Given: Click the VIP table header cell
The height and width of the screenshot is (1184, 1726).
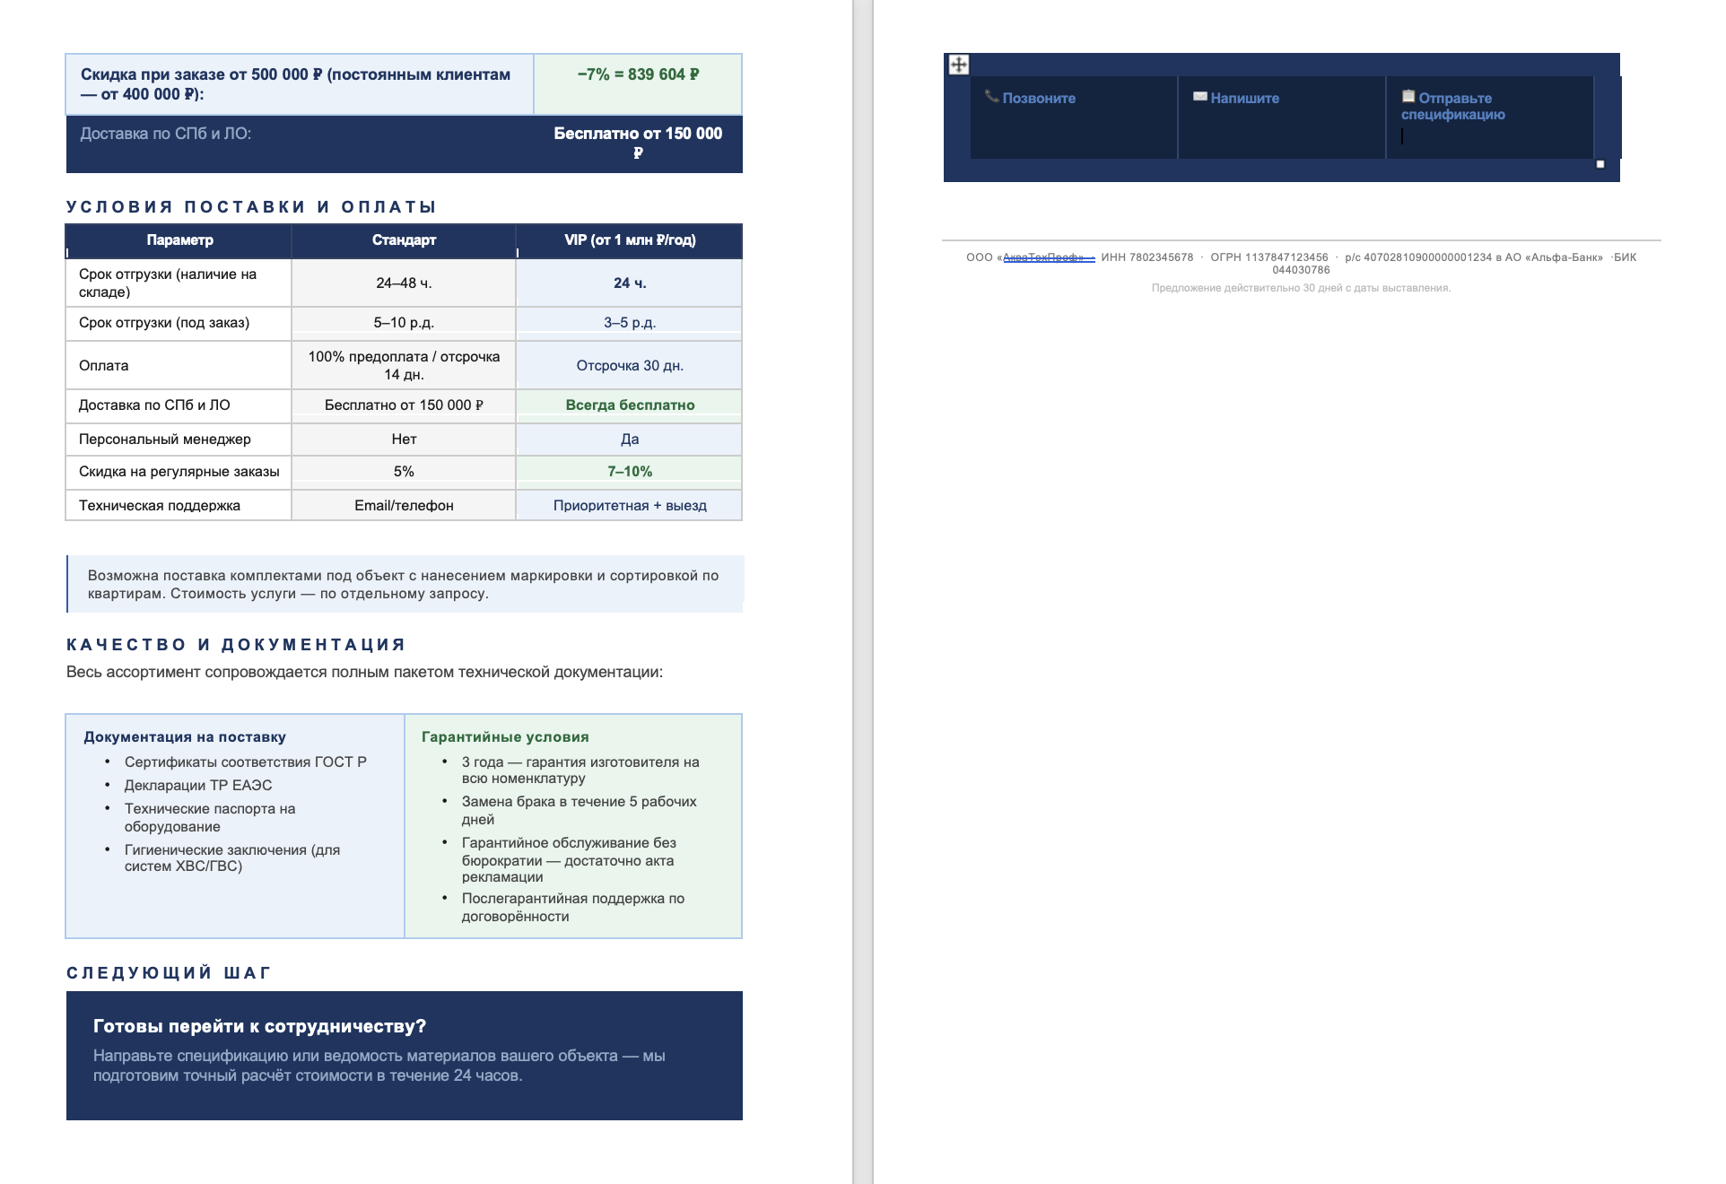Looking at the screenshot, I should (x=630, y=240).
